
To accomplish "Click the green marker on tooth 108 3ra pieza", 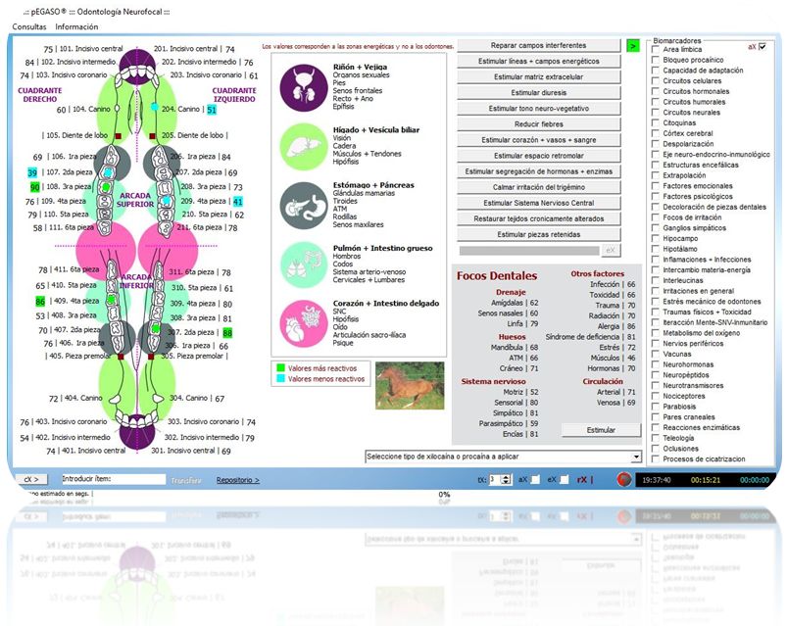I will point(106,187).
